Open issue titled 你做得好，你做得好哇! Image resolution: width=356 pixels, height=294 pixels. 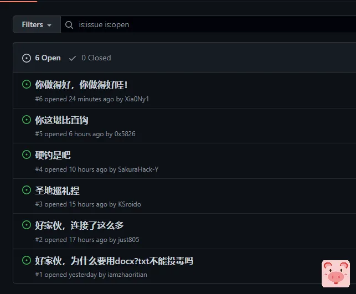coord(81,85)
